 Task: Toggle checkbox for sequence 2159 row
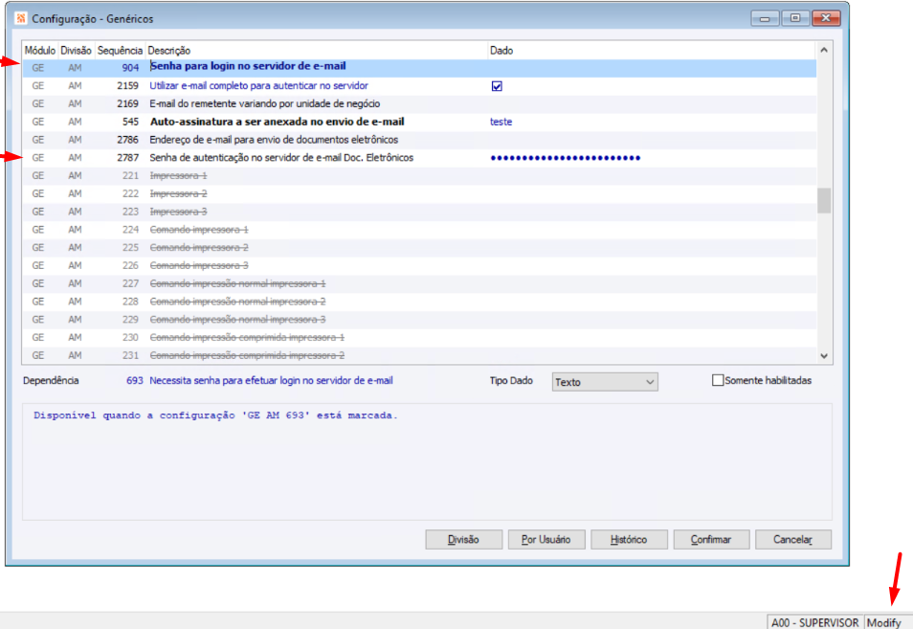point(497,86)
